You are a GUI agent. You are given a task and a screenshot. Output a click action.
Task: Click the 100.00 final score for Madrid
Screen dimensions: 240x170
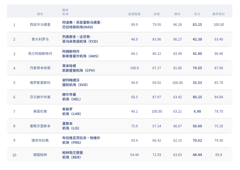(218, 25)
